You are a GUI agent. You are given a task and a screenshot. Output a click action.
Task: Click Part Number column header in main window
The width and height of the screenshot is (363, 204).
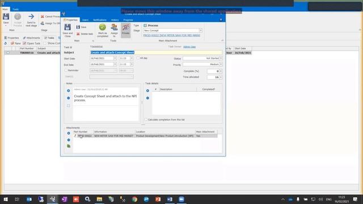pos(27,49)
